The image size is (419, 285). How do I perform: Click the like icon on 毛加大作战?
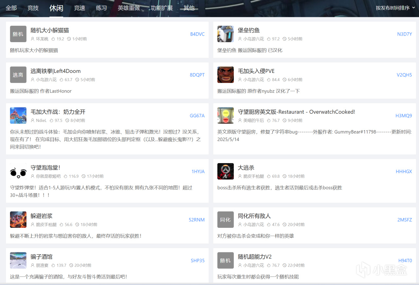(52, 121)
